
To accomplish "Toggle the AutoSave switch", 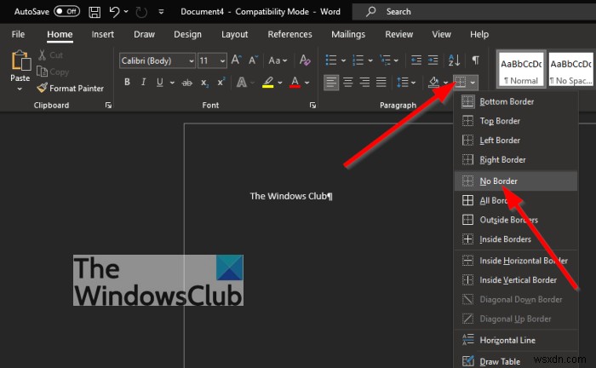I will click(66, 11).
